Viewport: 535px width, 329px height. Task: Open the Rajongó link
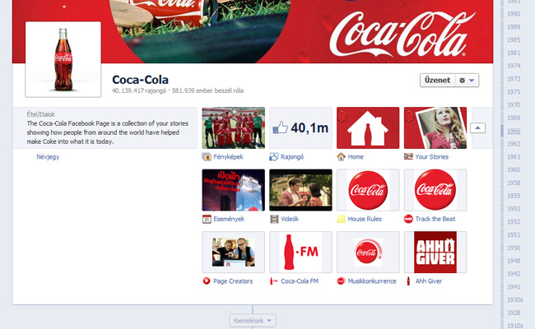[292, 157]
